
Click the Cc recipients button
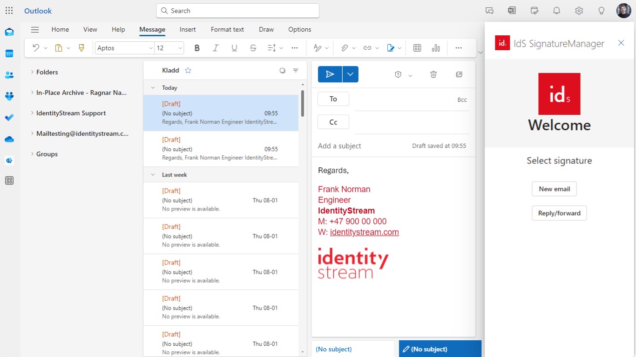pyautogui.click(x=333, y=122)
